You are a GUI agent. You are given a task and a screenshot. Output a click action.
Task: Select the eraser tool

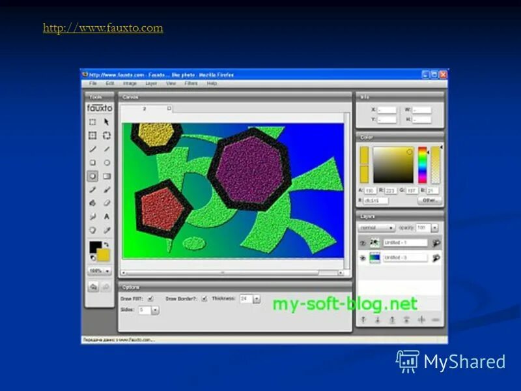tap(106, 203)
